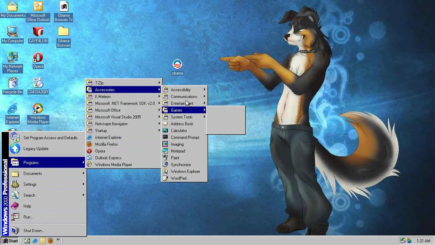Open Microsoft .NET Framework SDK v2.0 submenu
This screenshot has height=245, width=435.
coord(124,103)
